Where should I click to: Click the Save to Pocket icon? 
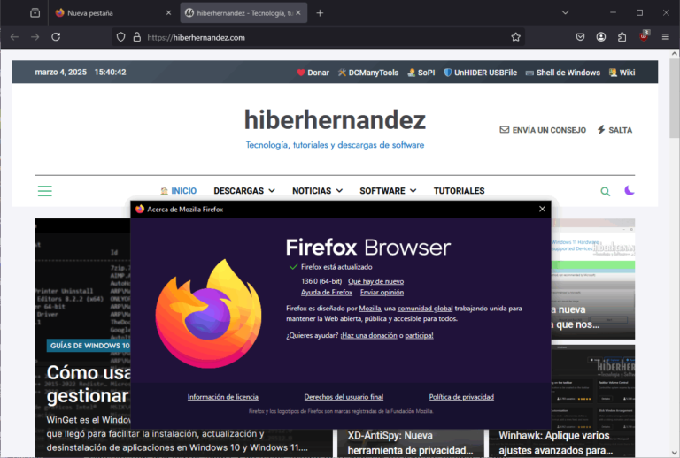pos(580,37)
